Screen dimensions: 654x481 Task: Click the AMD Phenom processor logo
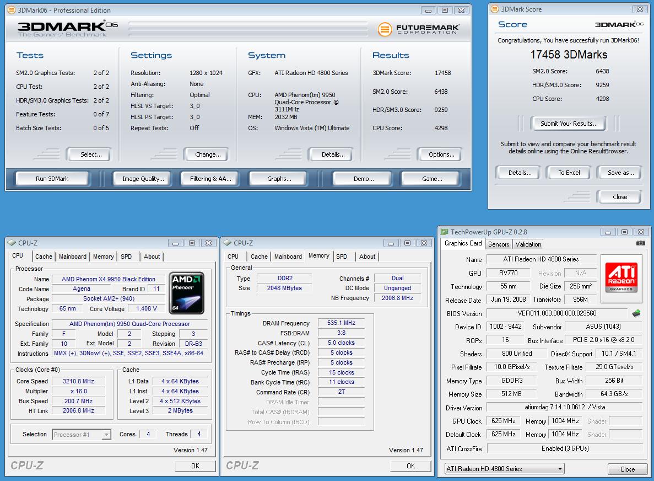[187, 293]
